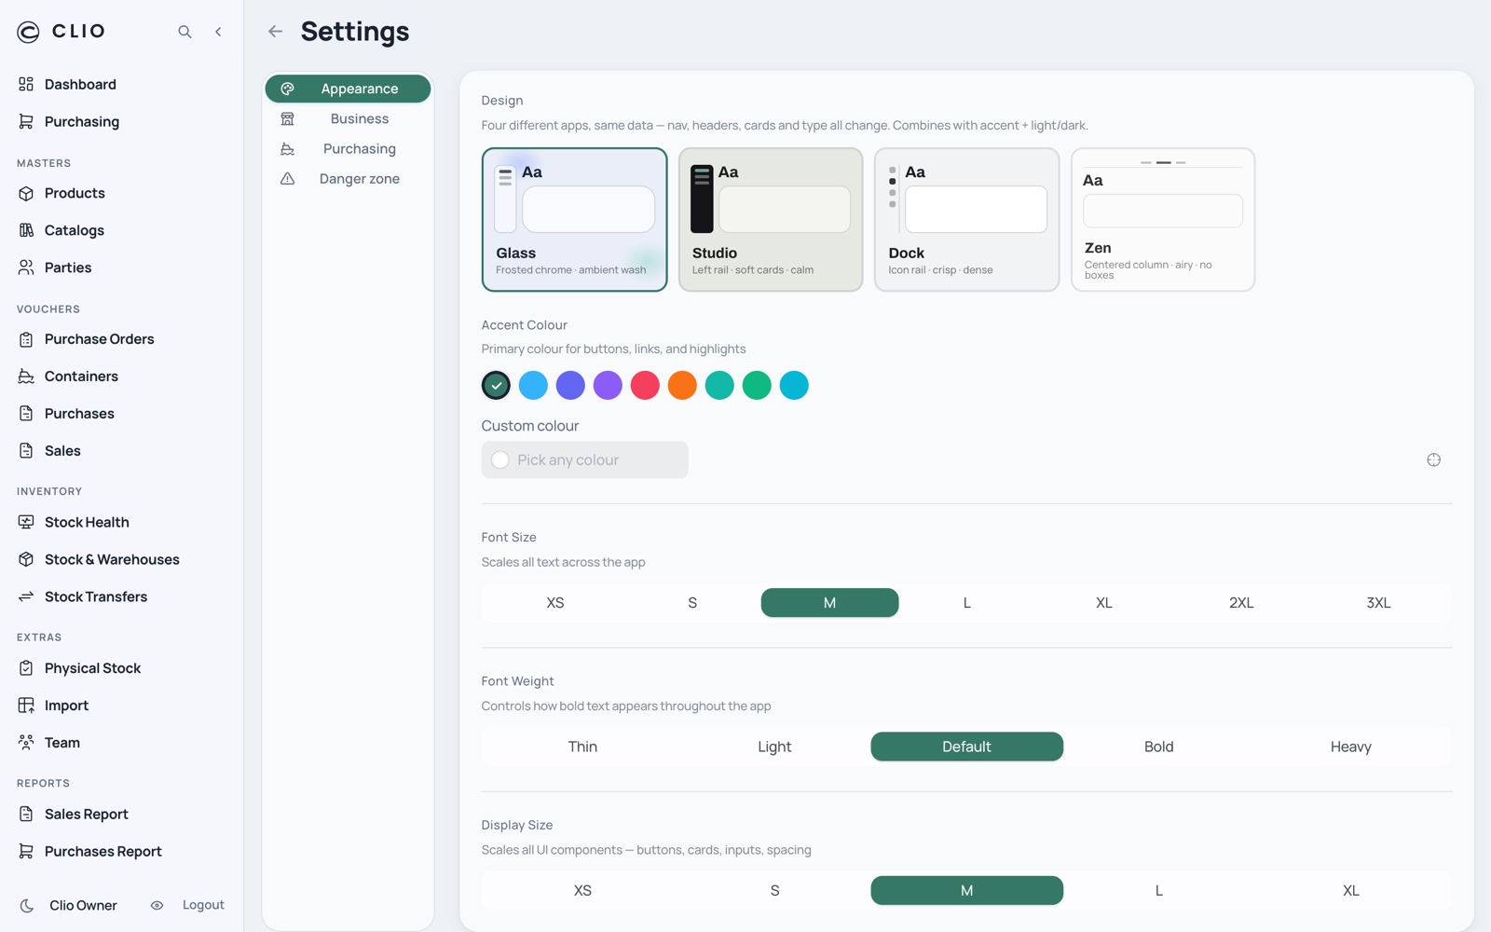
Task: Set Font Size to XL
Action: point(1103,603)
